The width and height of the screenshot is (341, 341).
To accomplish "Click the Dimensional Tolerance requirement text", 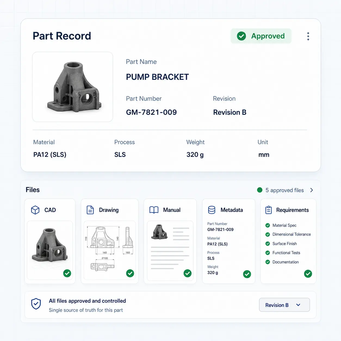I will (292, 234).
